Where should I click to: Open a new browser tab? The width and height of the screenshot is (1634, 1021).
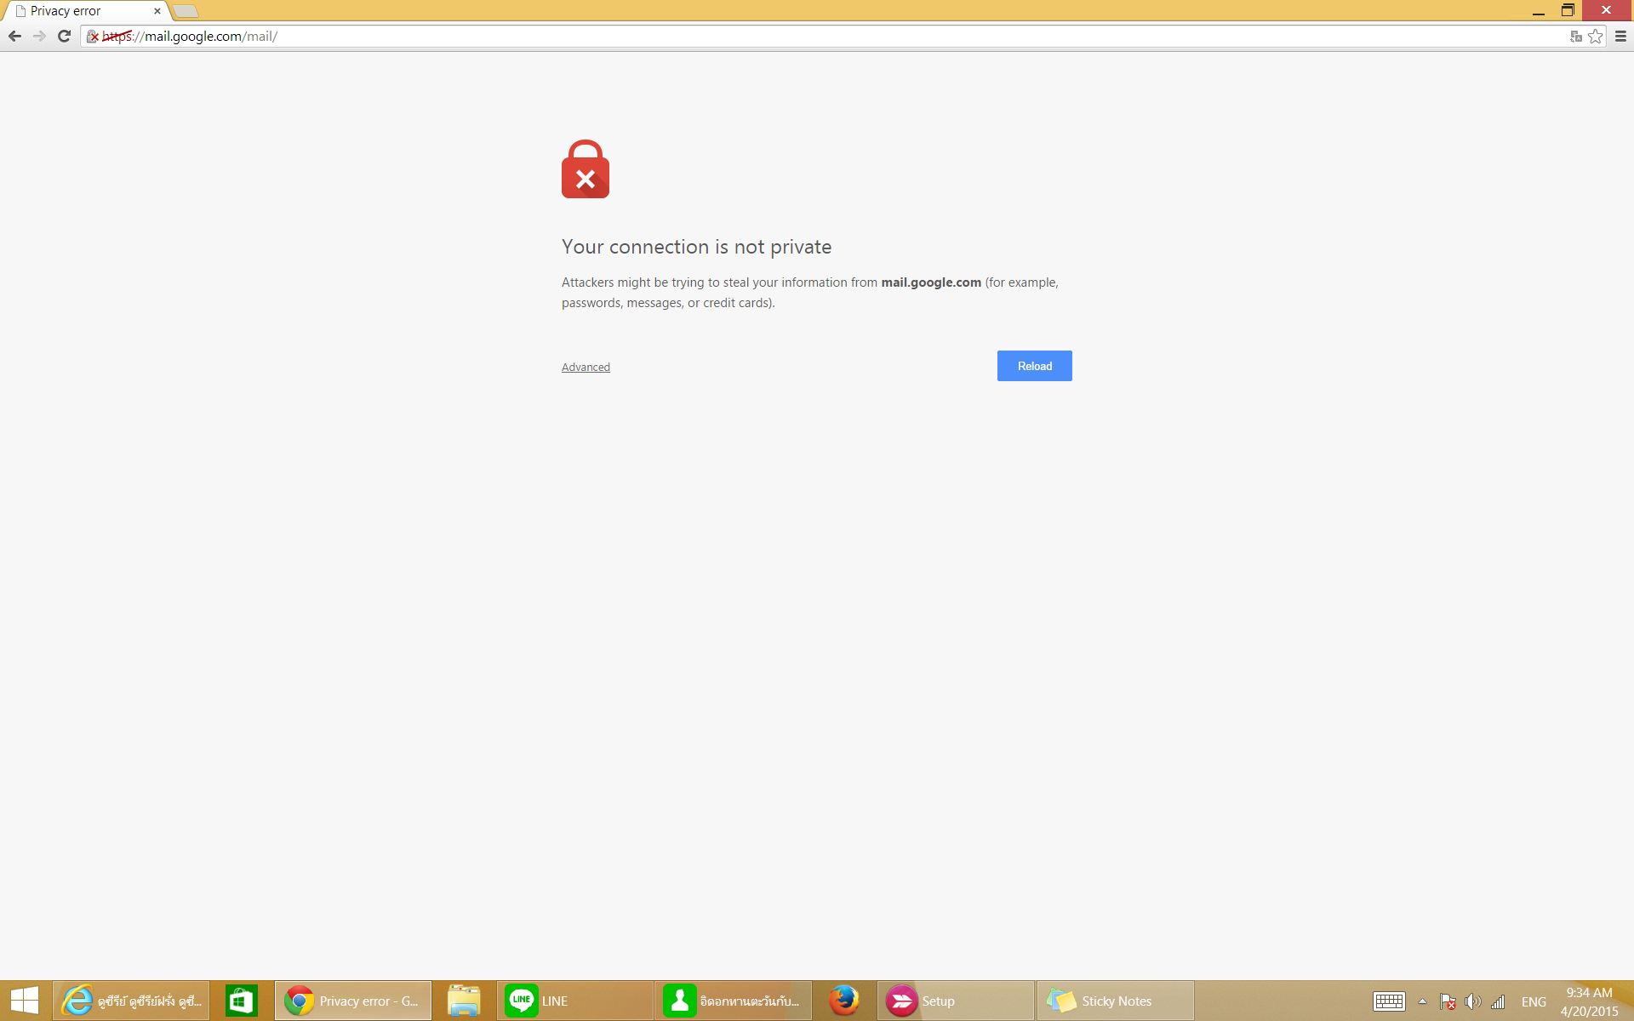[x=186, y=11]
